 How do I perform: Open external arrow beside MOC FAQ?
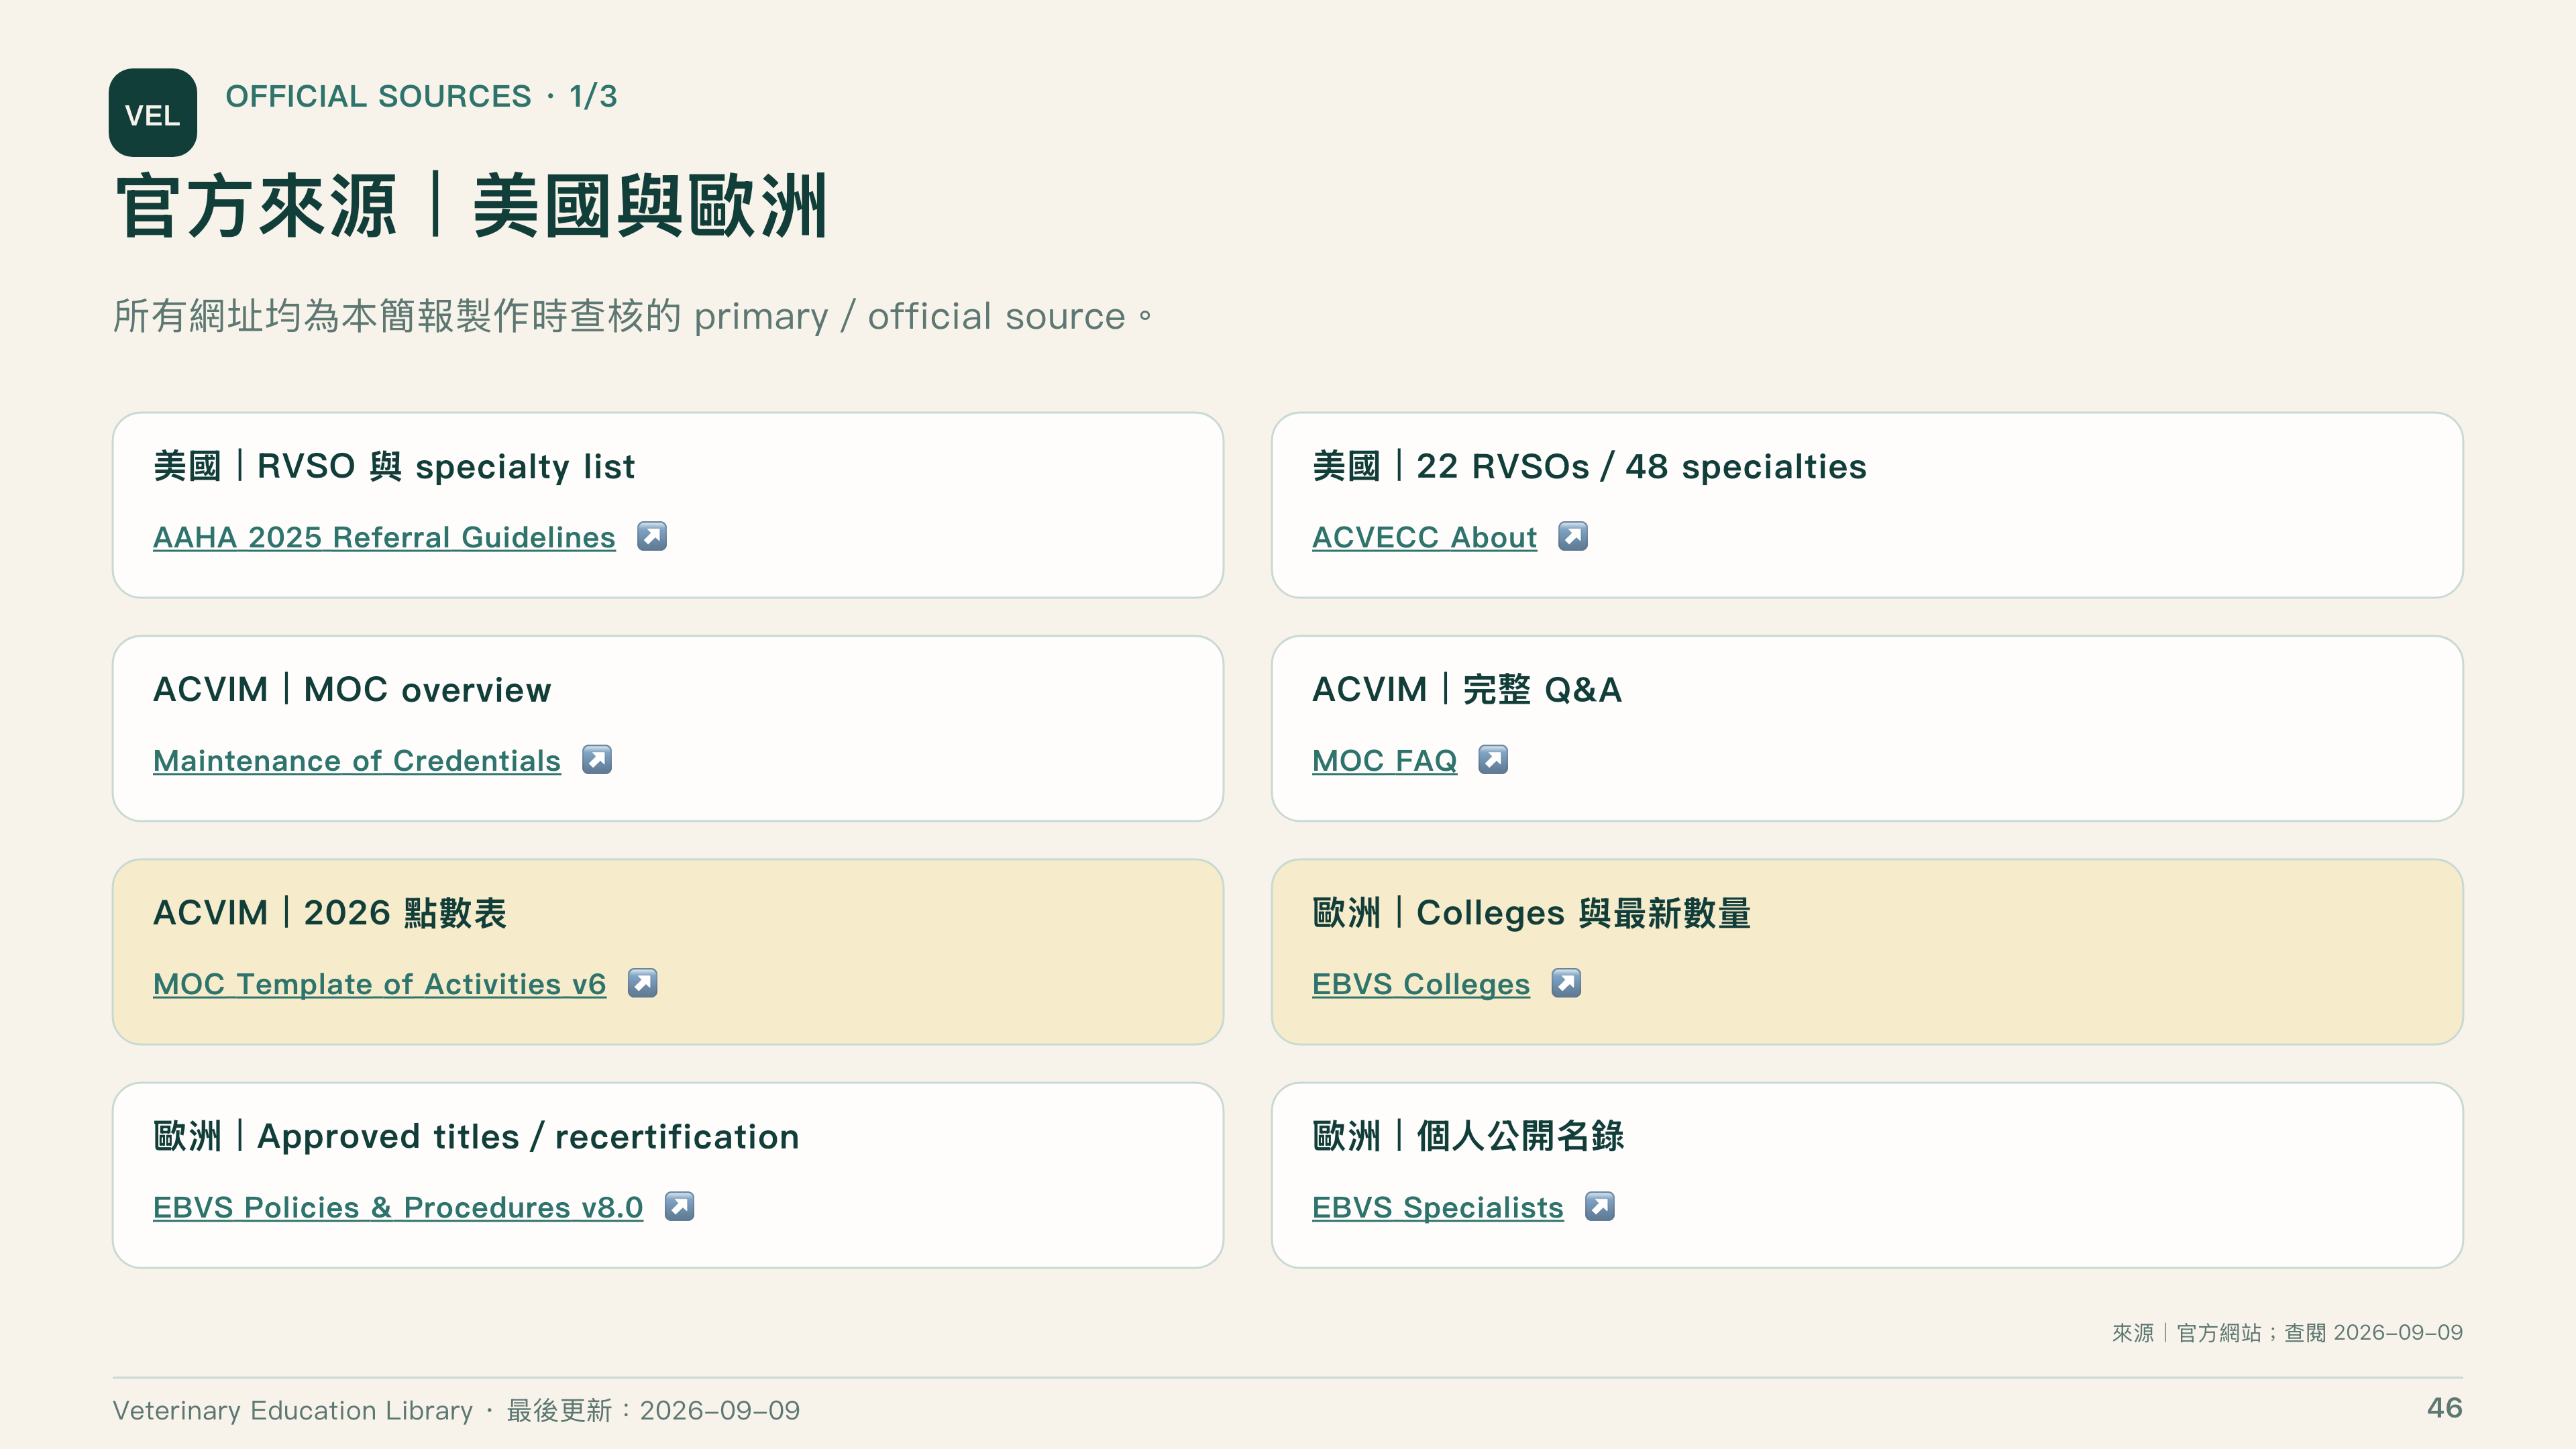1493,760
